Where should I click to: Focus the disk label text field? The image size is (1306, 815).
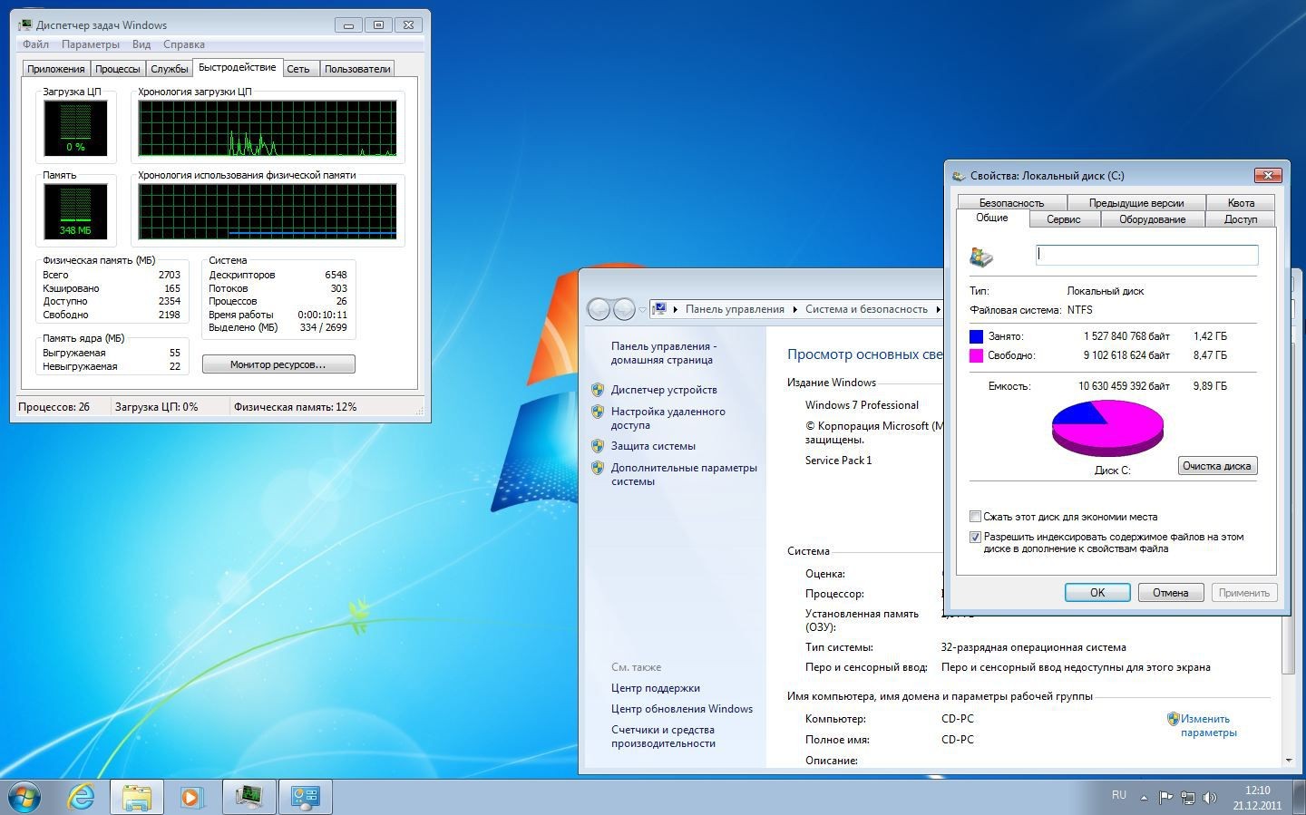1147,255
